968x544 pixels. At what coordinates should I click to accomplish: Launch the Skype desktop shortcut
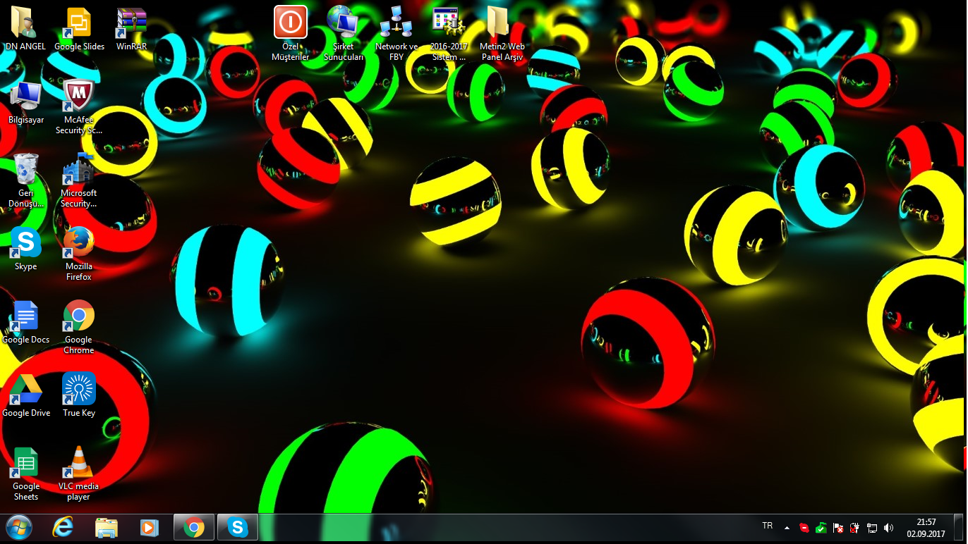25,249
